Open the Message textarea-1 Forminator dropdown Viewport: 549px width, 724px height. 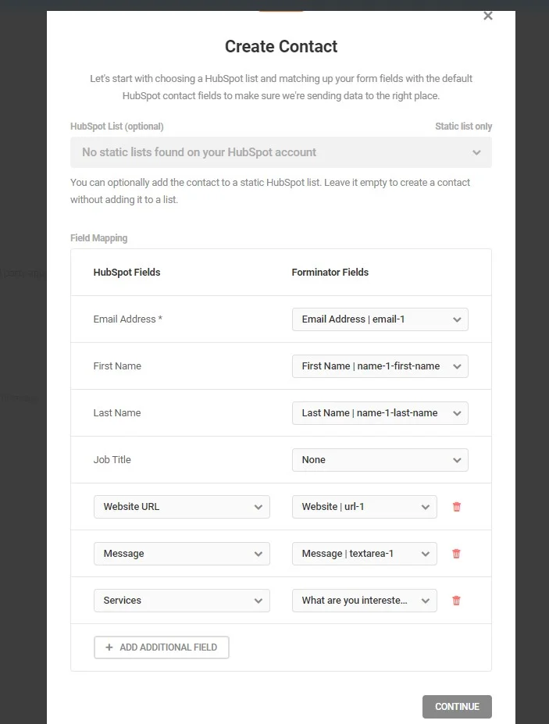tap(364, 554)
